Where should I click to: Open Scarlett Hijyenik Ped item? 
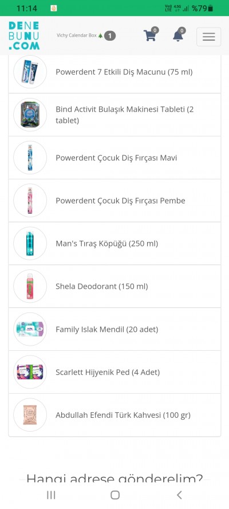(114, 372)
